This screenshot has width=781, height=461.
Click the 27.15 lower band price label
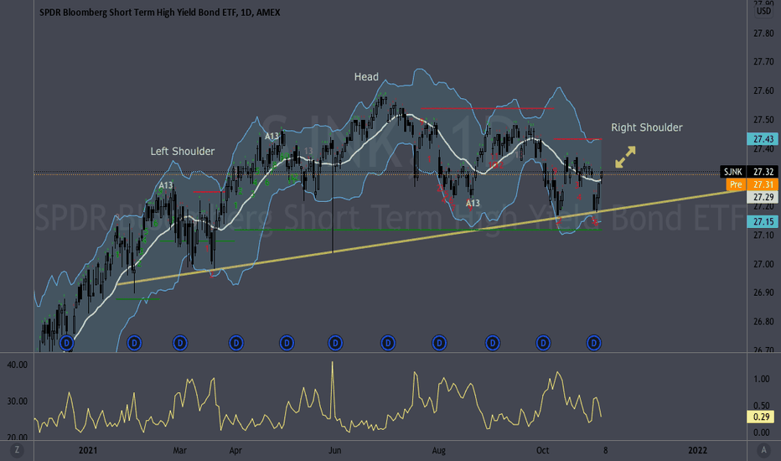click(x=763, y=222)
